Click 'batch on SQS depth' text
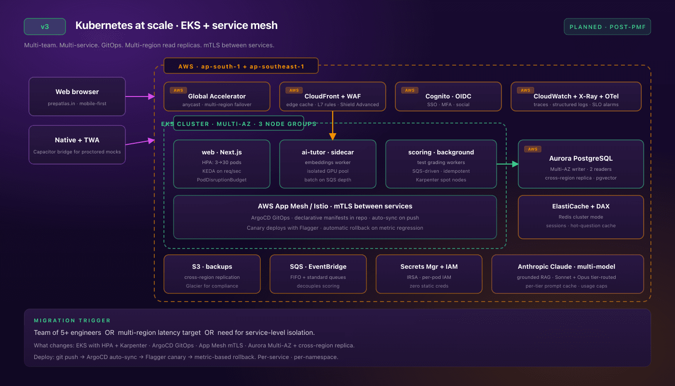The width and height of the screenshot is (675, 386). pos(328,179)
